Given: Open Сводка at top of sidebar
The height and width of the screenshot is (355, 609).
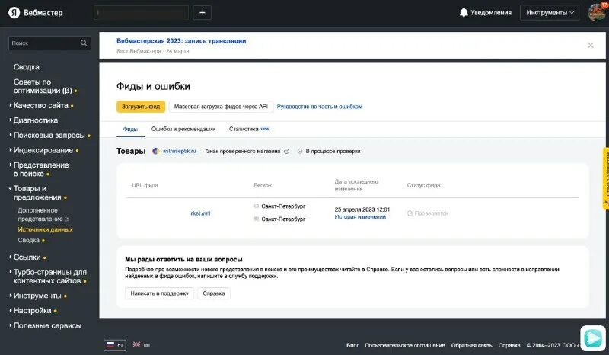Looking at the screenshot, I should (x=27, y=67).
